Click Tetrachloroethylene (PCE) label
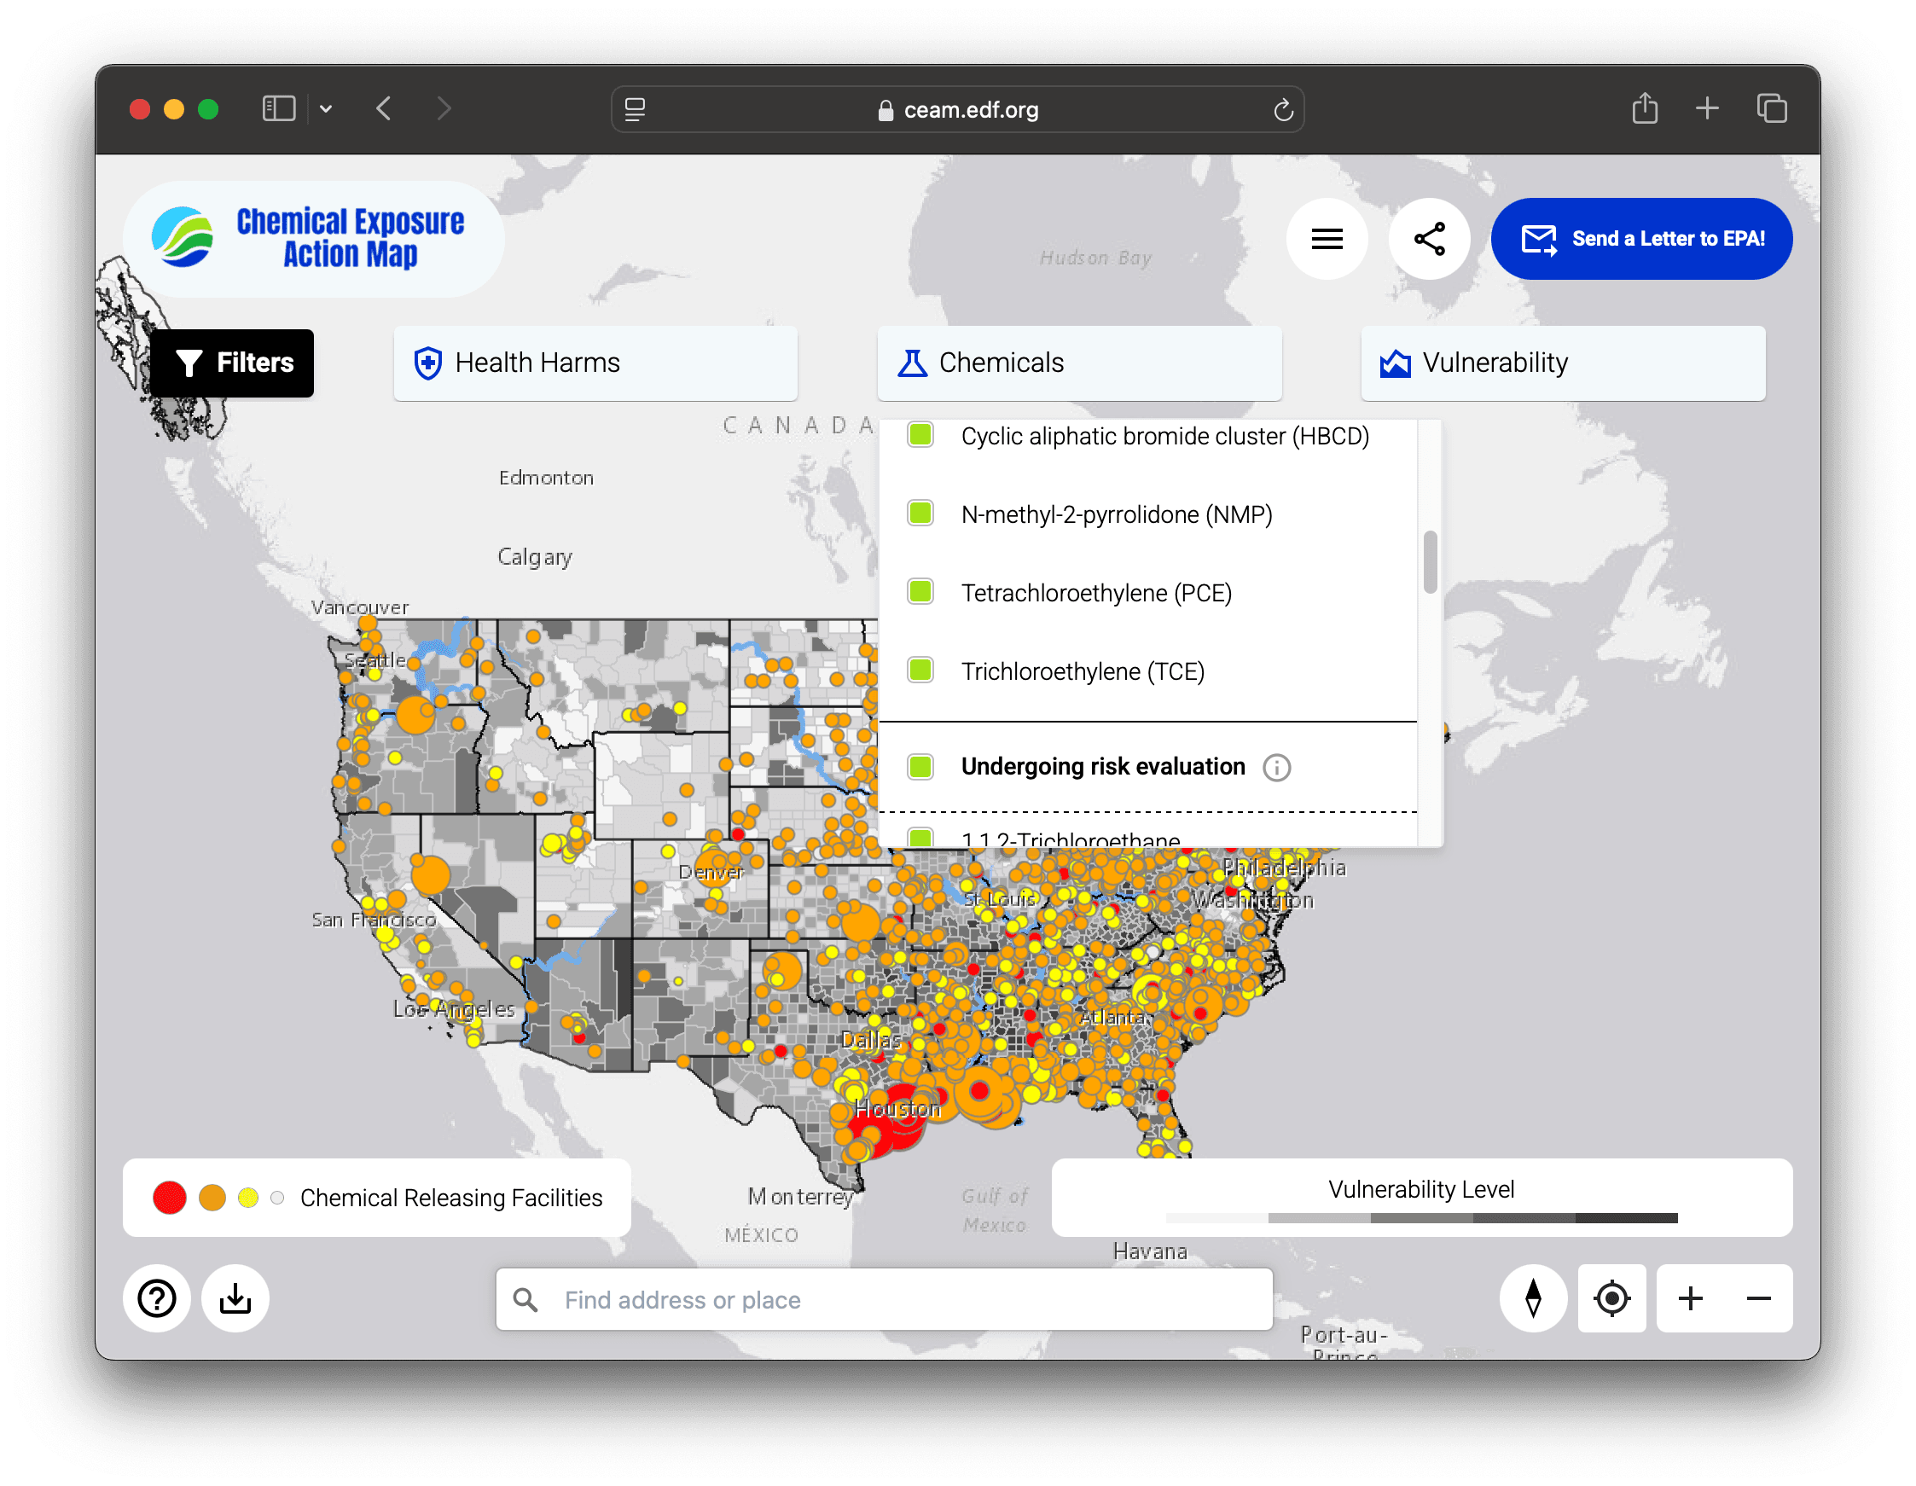This screenshot has width=1916, height=1486. [1096, 593]
